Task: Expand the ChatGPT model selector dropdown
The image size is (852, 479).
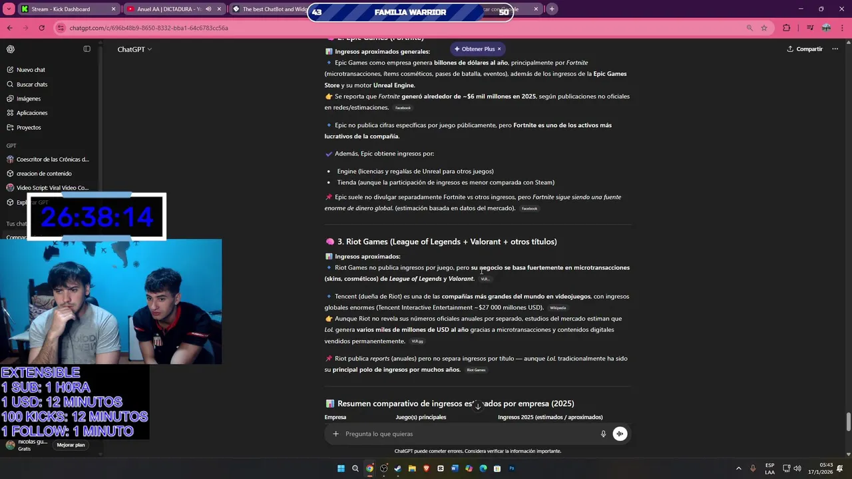Action: click(134, 49)
